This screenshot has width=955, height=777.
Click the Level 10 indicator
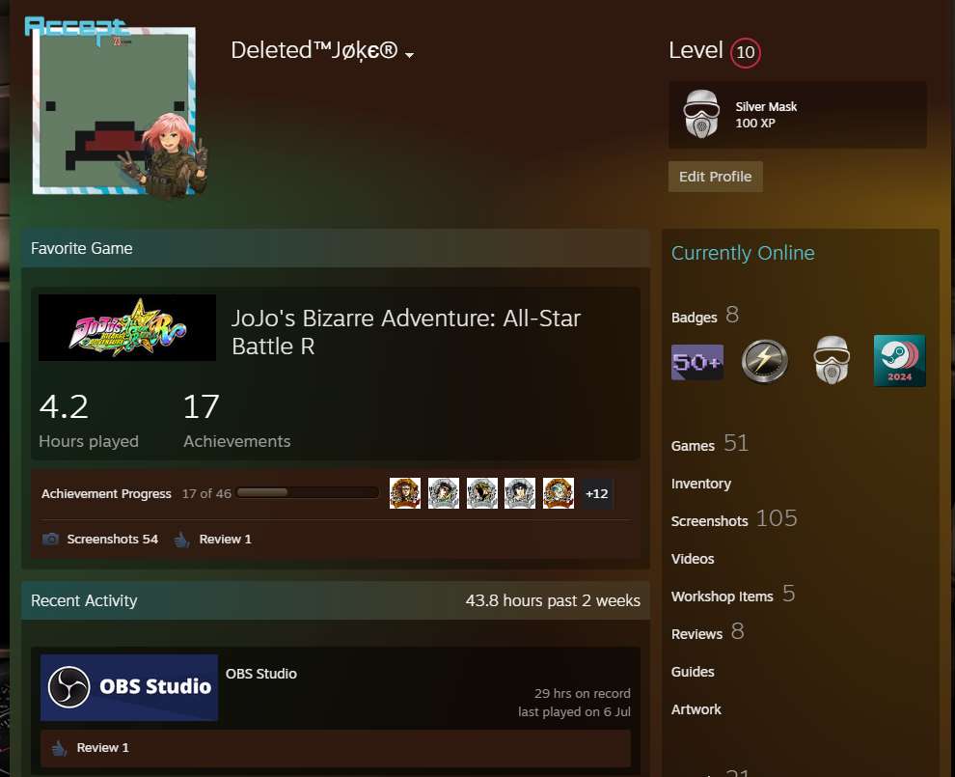tap(715, 52)
